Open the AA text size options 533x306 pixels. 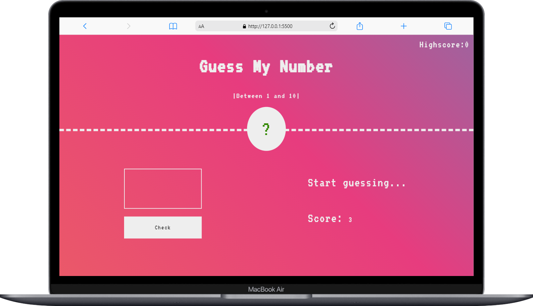click(x=201, y=26)
